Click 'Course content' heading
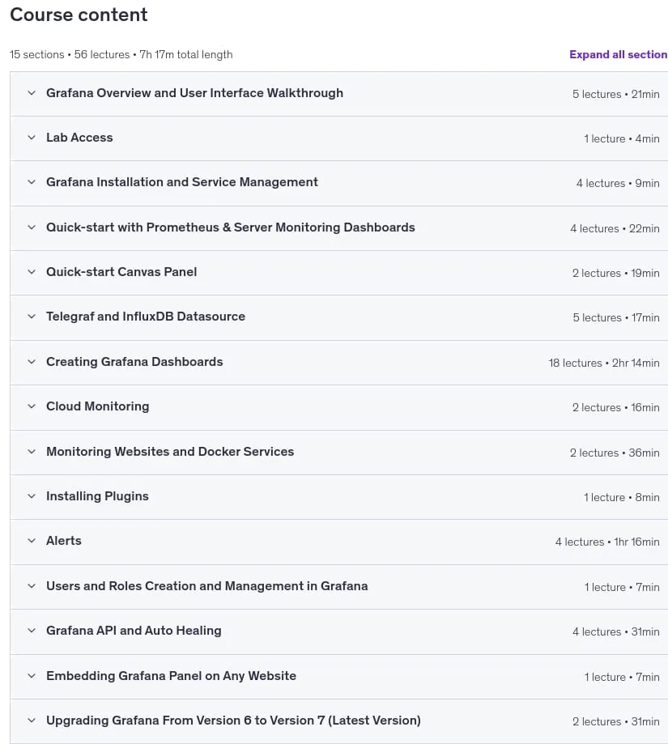This screenshot has height=744, width=668. point(79,15)
